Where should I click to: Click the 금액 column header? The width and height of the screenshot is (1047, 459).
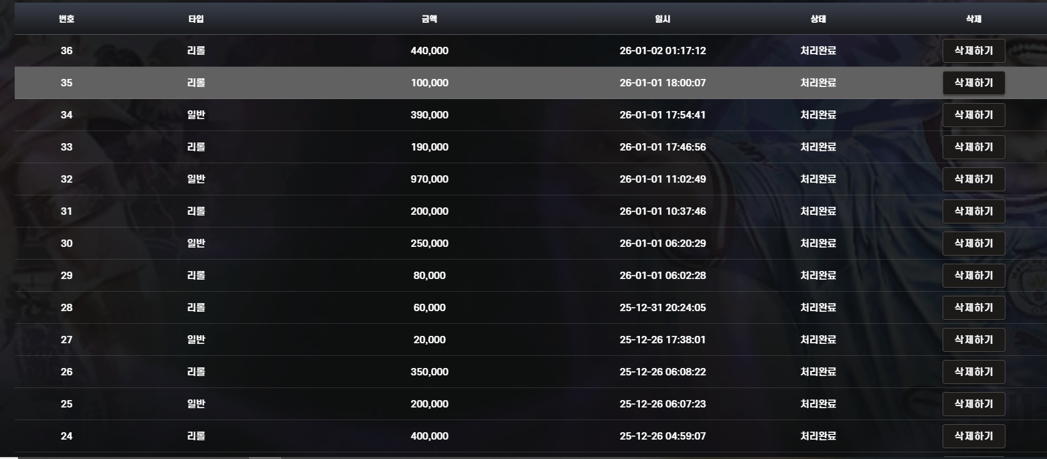[429, 19]
